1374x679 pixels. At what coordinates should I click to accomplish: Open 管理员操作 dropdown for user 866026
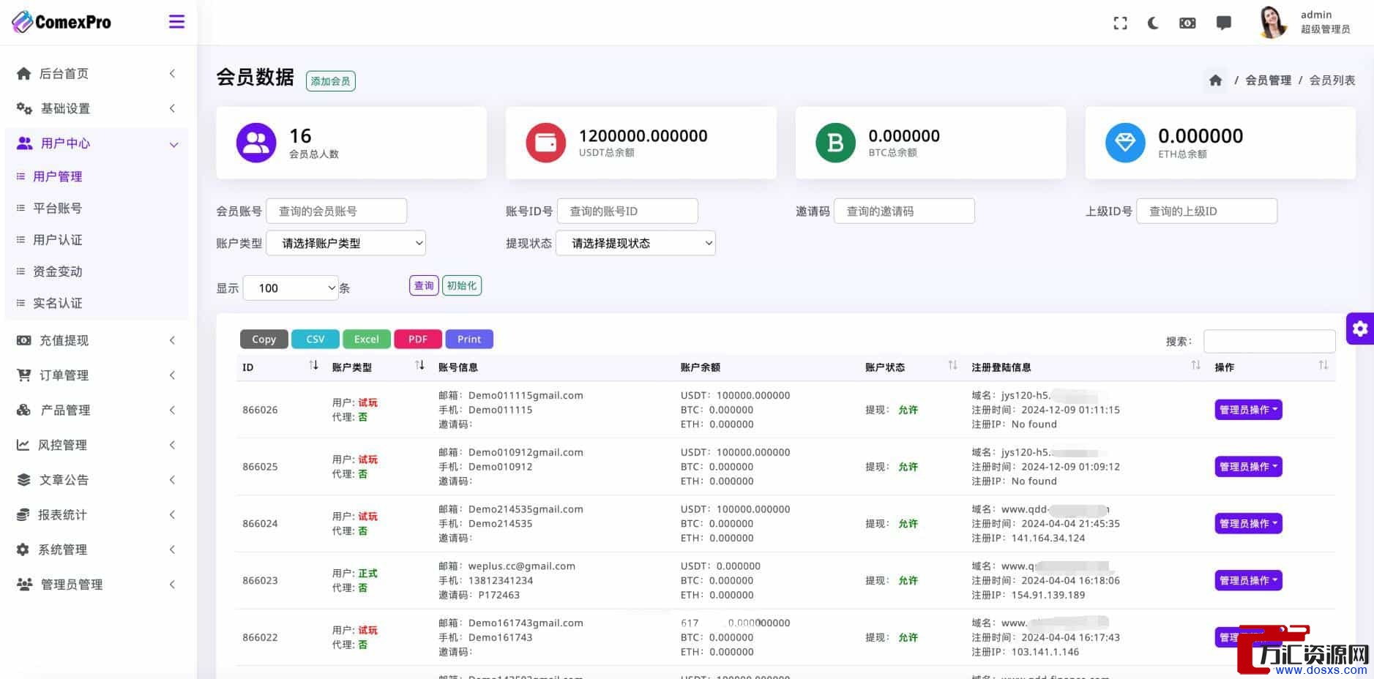1248,410
